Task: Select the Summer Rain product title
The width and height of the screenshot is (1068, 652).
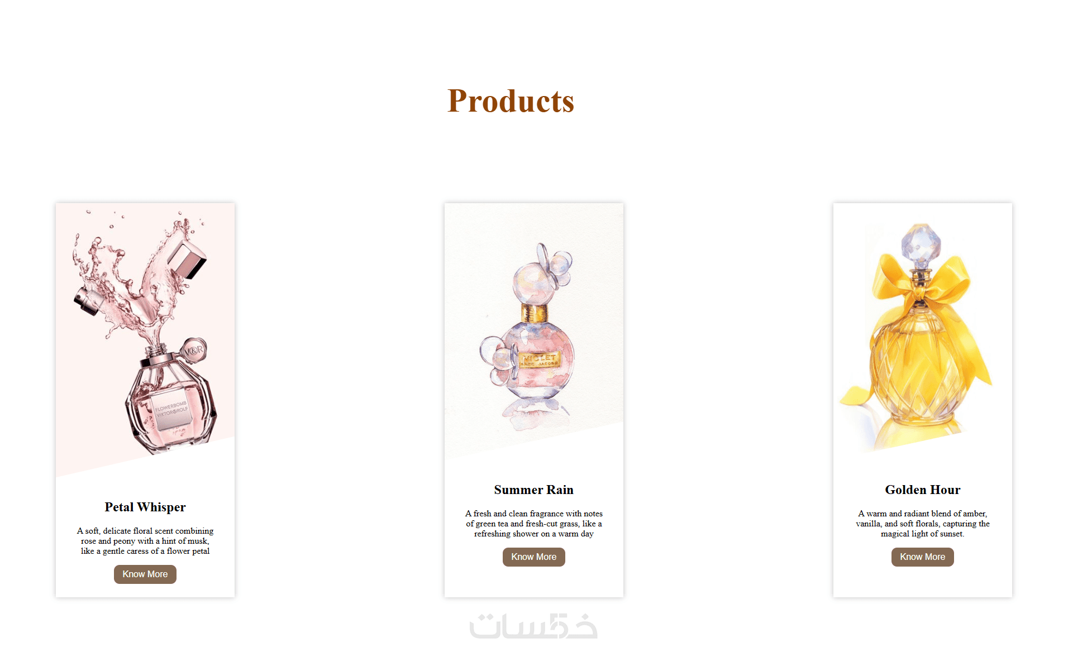Action: point(534,490)
